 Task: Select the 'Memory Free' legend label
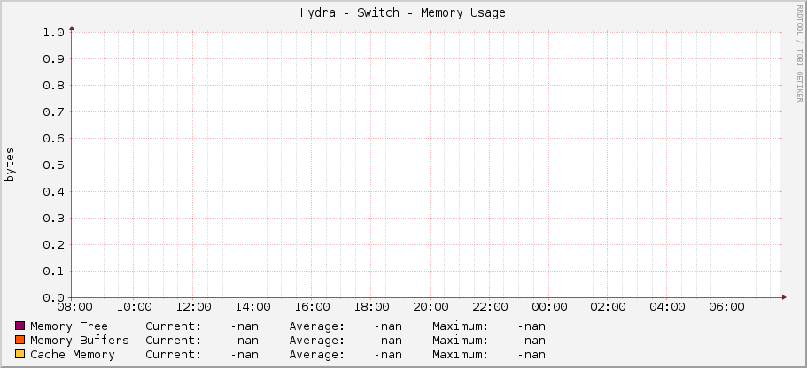(x=69, y=326)
